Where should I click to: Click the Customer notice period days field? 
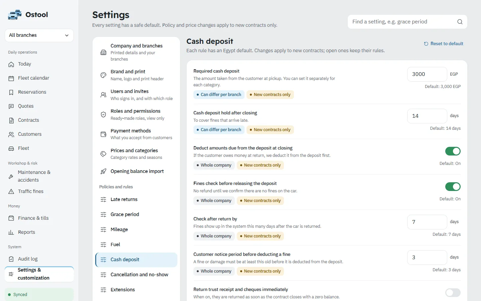click(427, 258)
